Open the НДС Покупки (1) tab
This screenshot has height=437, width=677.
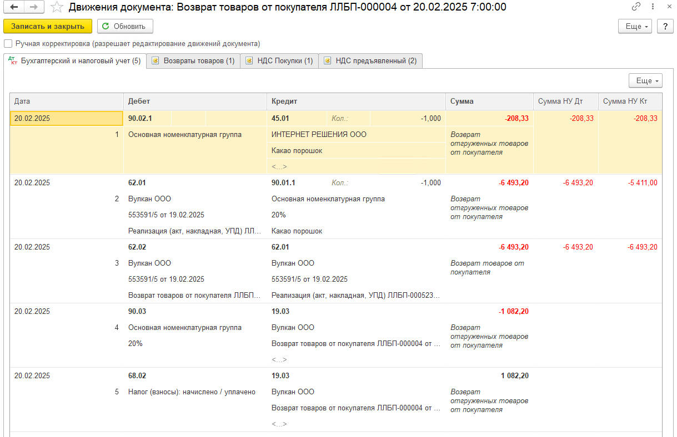coord(279,61)
